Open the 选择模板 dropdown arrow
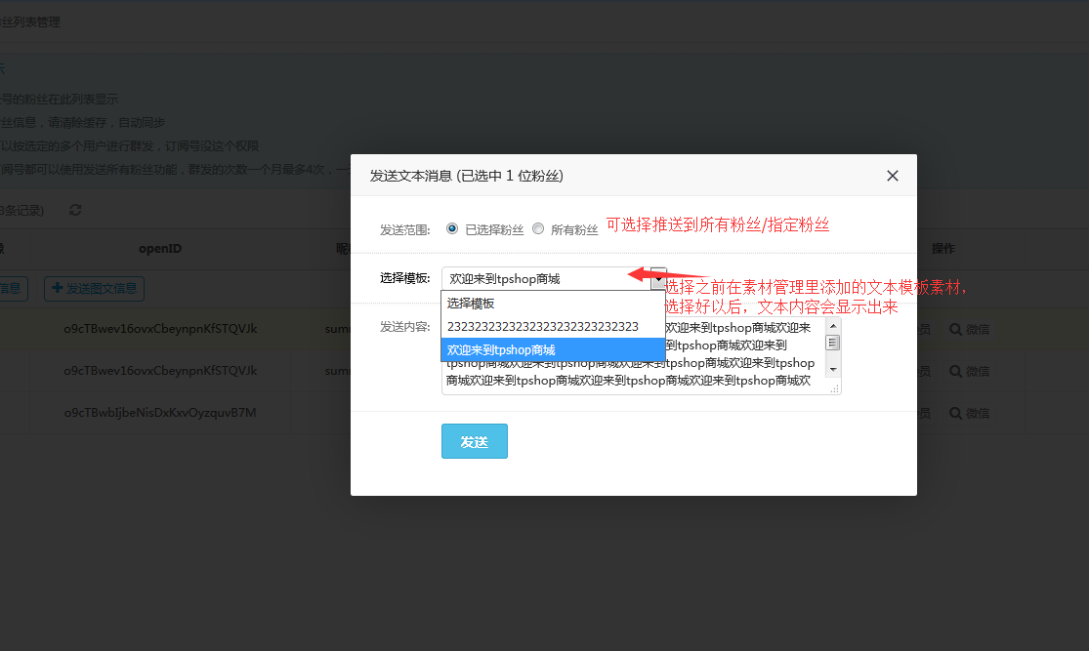1089x651 pixels. point(657,278)
